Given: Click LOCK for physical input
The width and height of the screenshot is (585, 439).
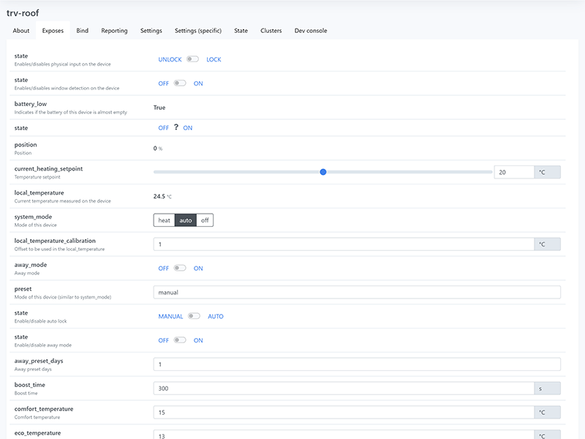Looking at the screenshot, I should tap(214, 59).
